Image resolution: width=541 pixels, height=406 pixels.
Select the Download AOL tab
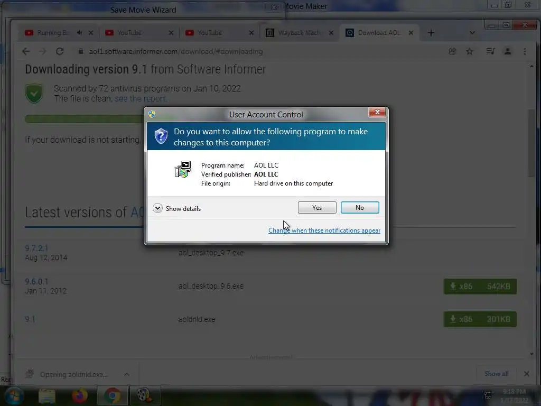[x=378, y=33]
